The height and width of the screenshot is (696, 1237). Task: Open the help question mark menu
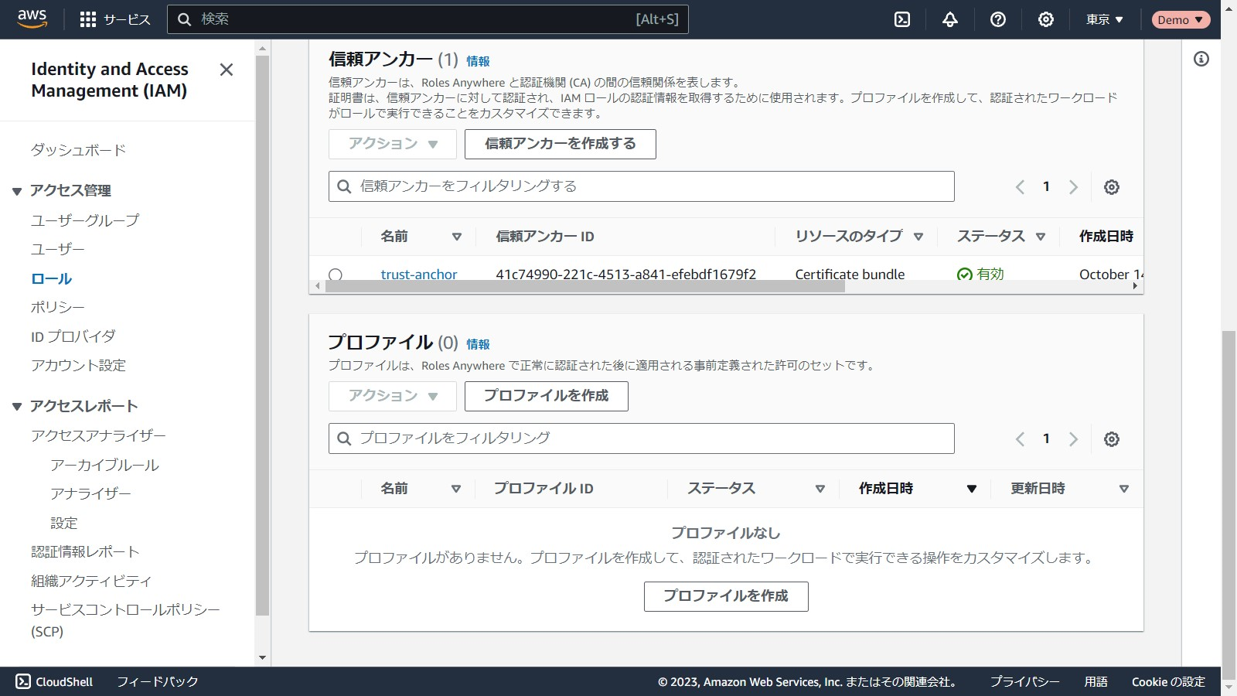click(998, 19)
